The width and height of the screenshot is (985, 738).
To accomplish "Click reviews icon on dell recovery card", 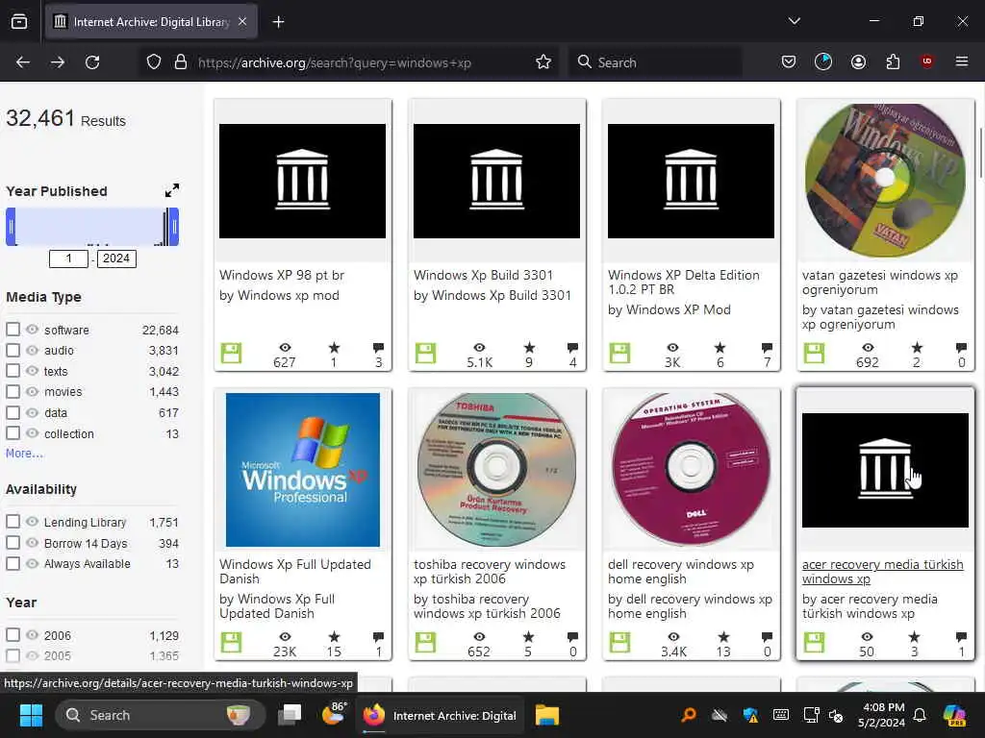I will [x=767, y=637].
